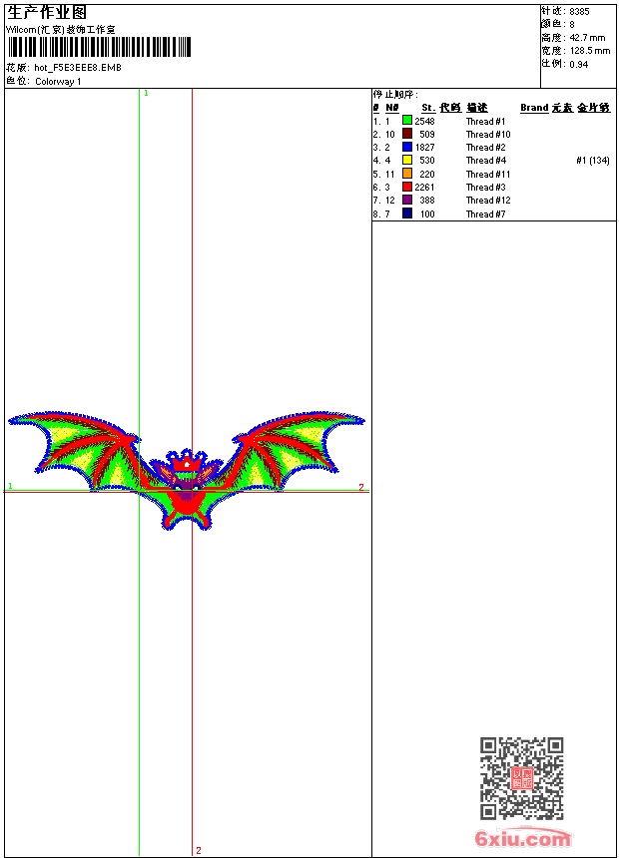This screenshot has width=619, height=858.
Task: Click the stitch total value 8385
Action: click(x=579, y=11)
